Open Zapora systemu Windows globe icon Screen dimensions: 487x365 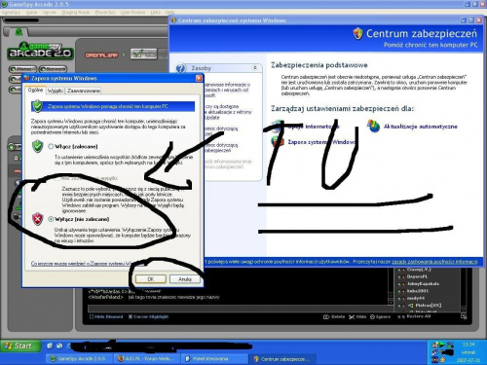click(277, 142)
